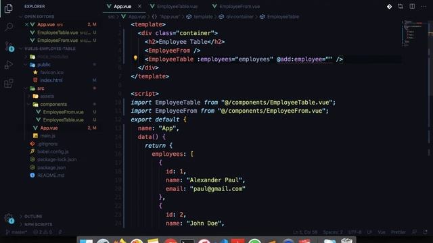The height and width of the screenshot is (243, 433).
Task: Click the h2 Employee Table heading line
Action: [x=185, y=42]
